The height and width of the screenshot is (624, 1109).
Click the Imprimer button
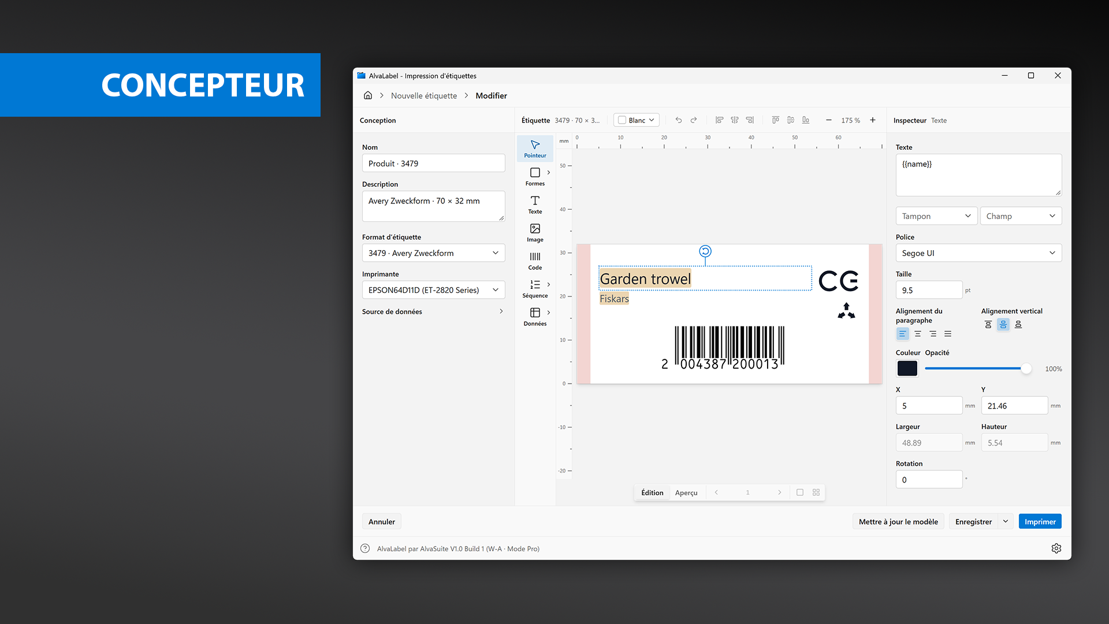(1040, 522)
